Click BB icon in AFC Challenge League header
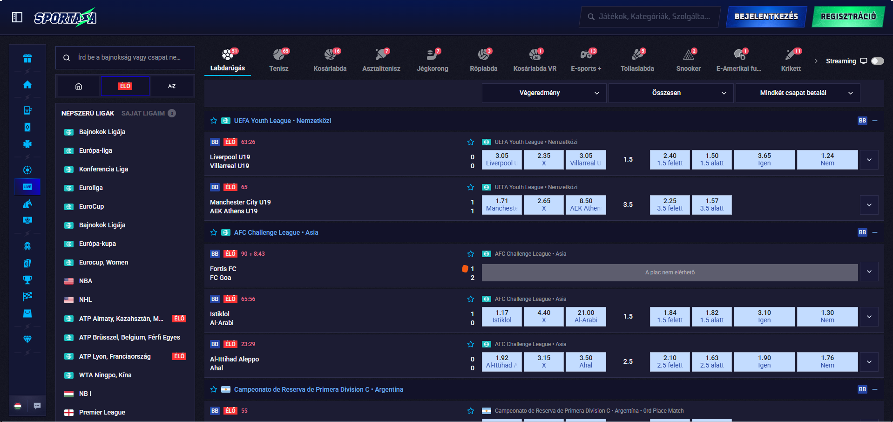Viewport: 893px width, 422px height. tap(862, 232)
